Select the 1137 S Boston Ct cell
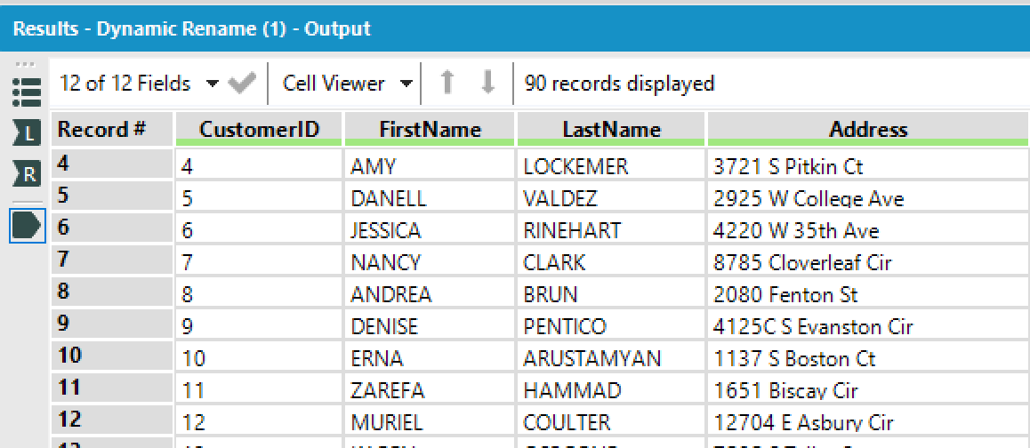Image resolution: width=1030 pixels, height=448 pixels. [x=868, y=358]
